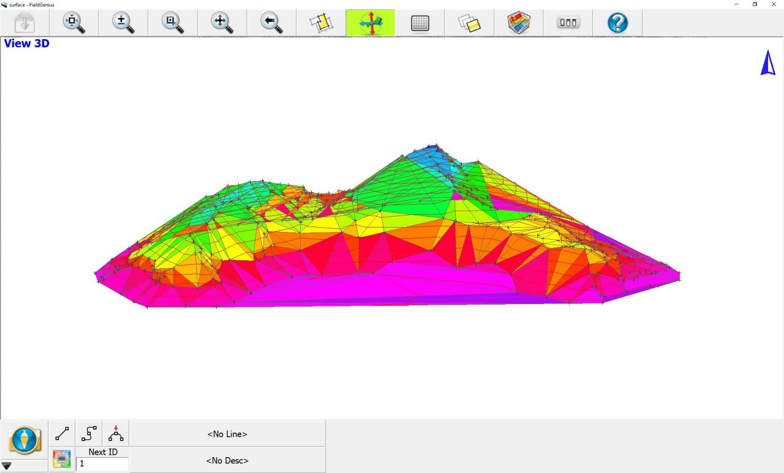The width and height of the screenshot is (784, 473).
Task: Click the zoom in/out plus-minus magnifier
Action: [123, 23]
